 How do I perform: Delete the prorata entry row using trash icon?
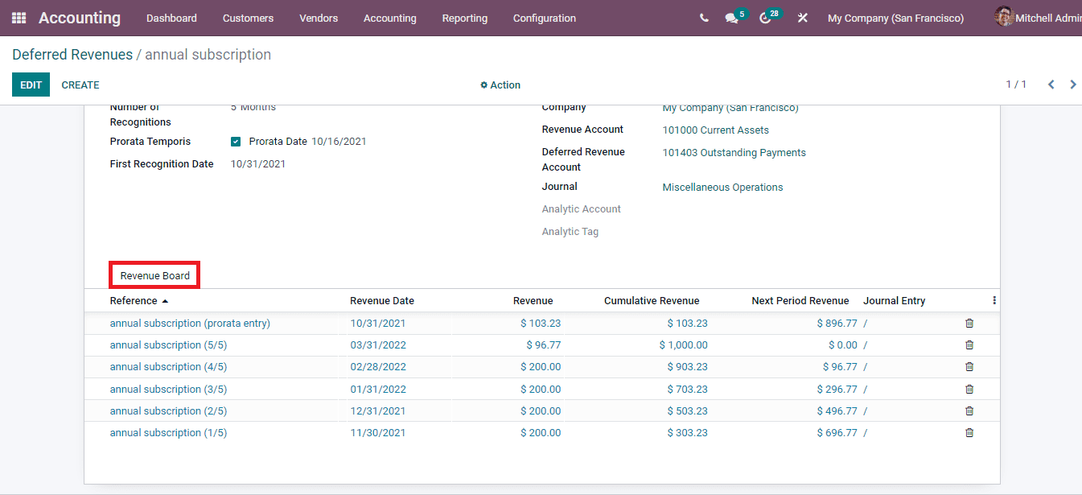[969, 323]
